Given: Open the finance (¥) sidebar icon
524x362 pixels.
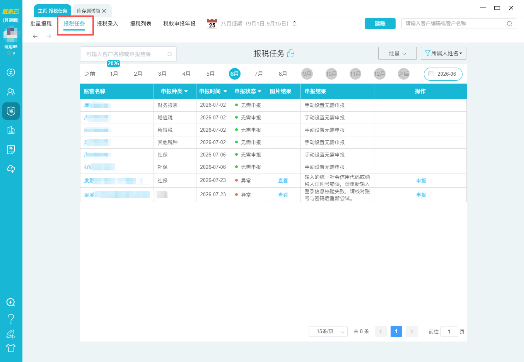Looking at the screenshot, I should 11,72.
